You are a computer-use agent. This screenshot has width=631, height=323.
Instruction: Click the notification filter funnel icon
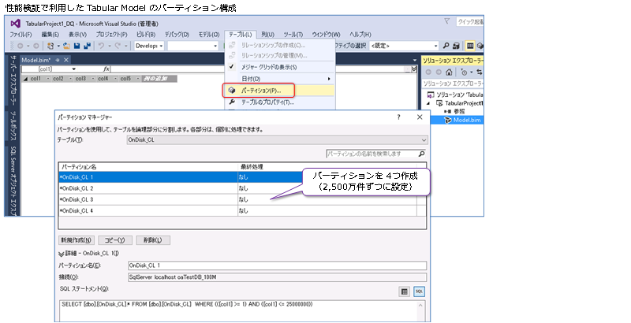(x=446, y=21)
